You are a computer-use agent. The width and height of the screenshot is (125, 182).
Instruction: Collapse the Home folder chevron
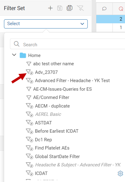tap(14, 55)
